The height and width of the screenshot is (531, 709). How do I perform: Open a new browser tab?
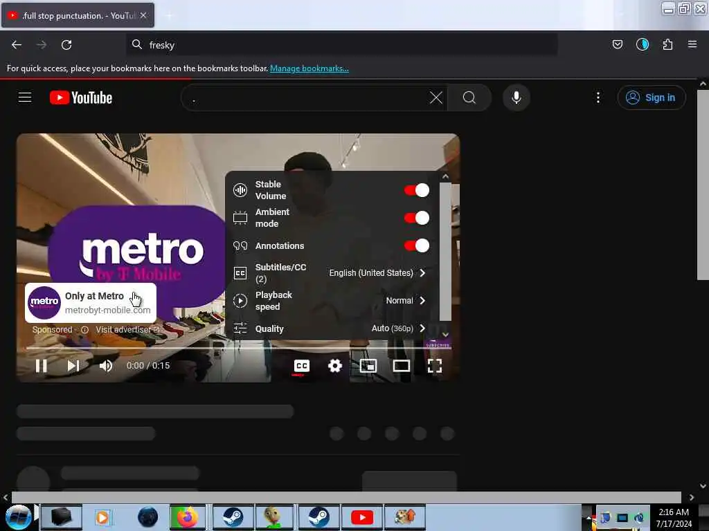[169, 16]
